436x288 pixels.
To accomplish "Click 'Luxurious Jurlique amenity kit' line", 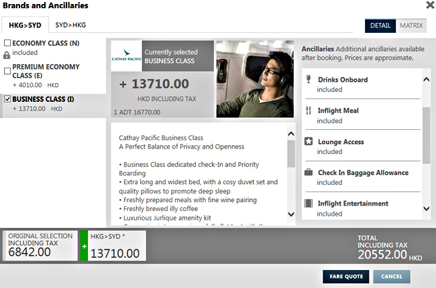I will pyautogui.click(x=165, y=218).
